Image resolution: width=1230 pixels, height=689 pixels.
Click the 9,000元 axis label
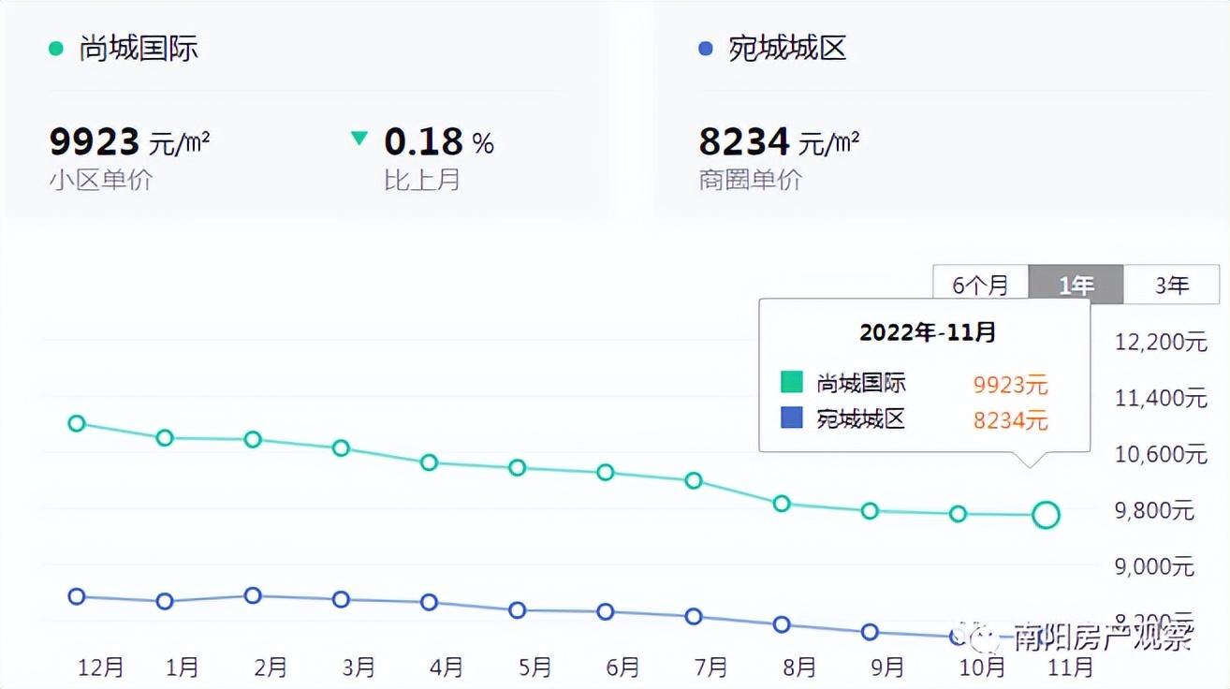tap(1154, 566)
